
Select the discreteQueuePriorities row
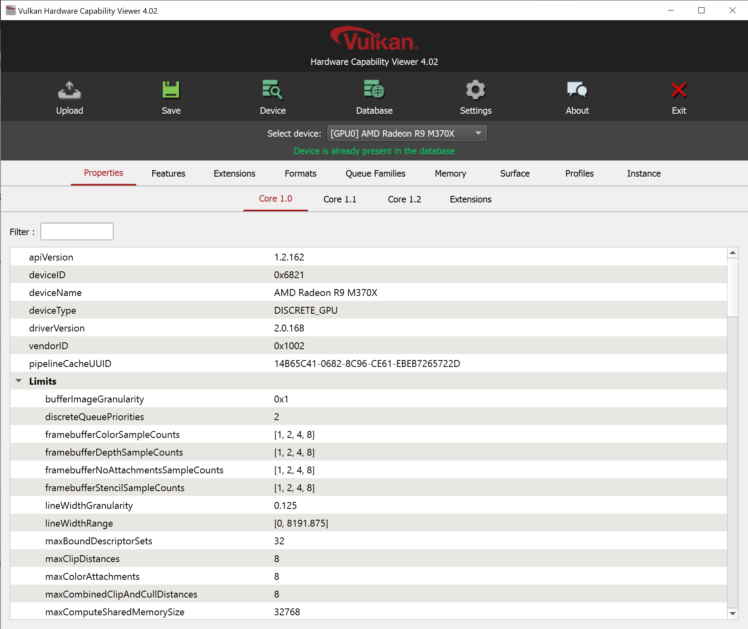click(x=368, y=417)
